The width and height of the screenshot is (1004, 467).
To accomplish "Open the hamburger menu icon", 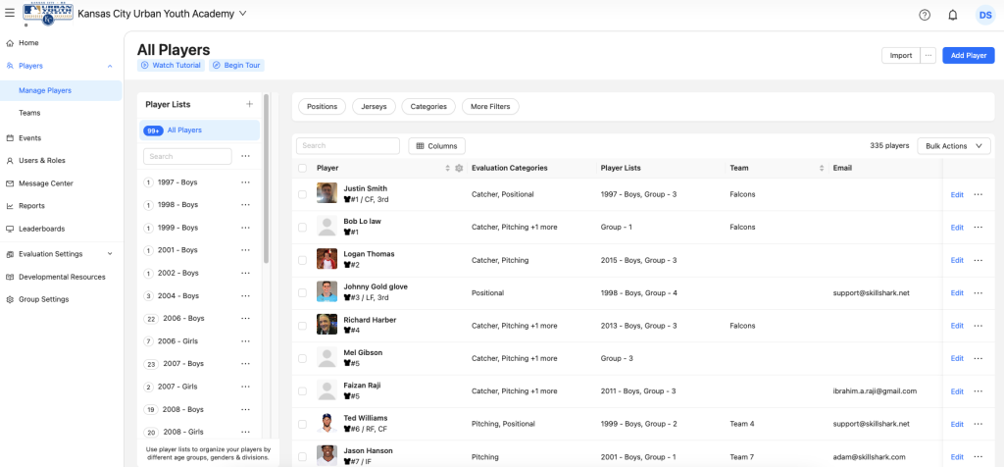I will click(10, 14).
